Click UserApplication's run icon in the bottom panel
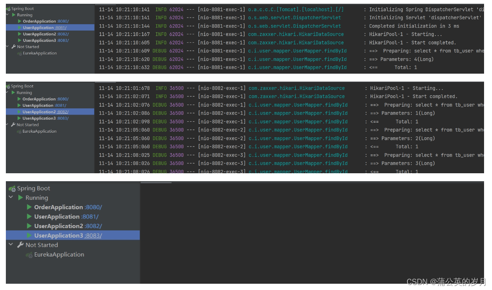This screenshot has height=290, width=492. [x=29, y=217]
